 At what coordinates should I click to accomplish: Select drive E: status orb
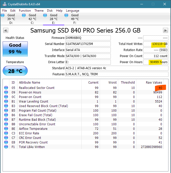tap(45, 15)
